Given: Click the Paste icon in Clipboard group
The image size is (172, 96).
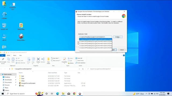Looking at the screenshot, I should pyautogui.click(x=13, y=60).
